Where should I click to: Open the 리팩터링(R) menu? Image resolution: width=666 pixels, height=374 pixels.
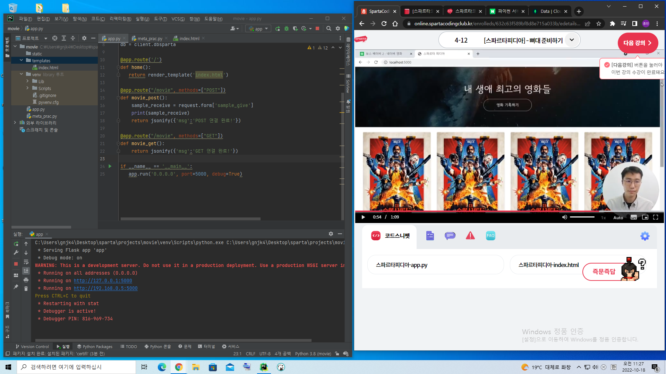click(120, 19)
